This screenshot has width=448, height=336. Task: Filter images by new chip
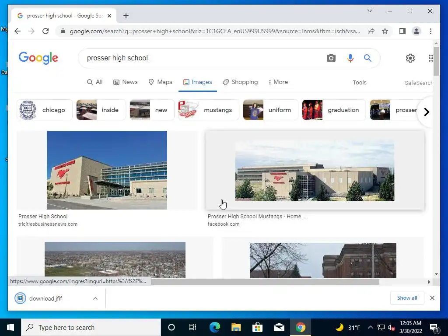[x=152, y=110]
